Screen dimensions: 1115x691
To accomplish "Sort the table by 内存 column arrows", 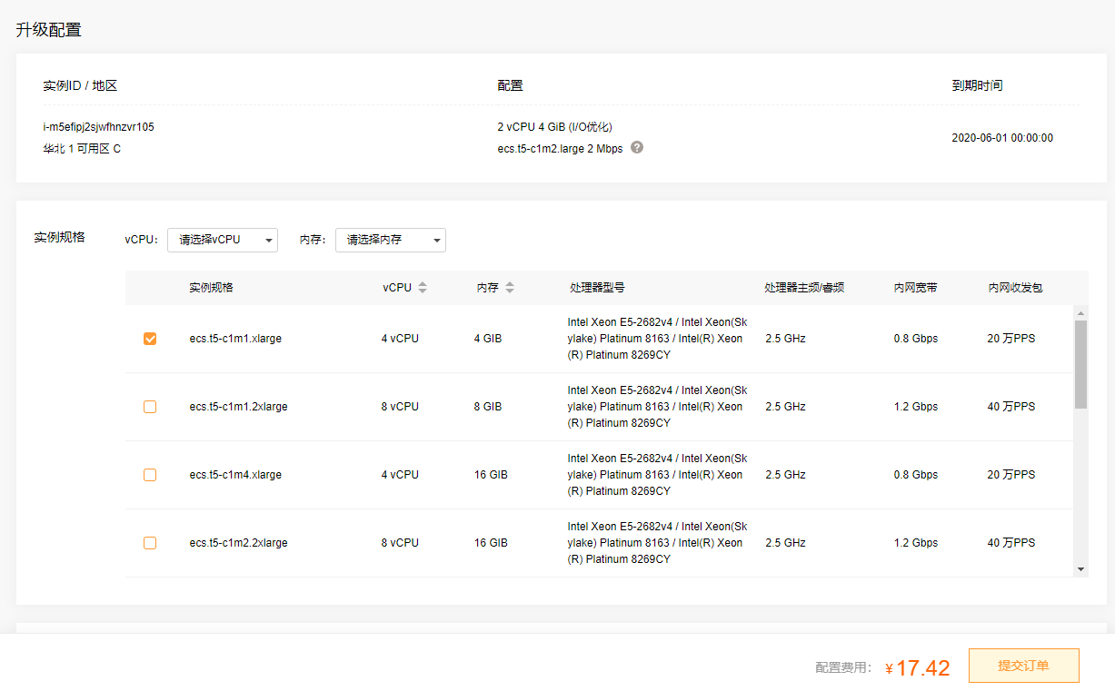I will tap(510, 288).
